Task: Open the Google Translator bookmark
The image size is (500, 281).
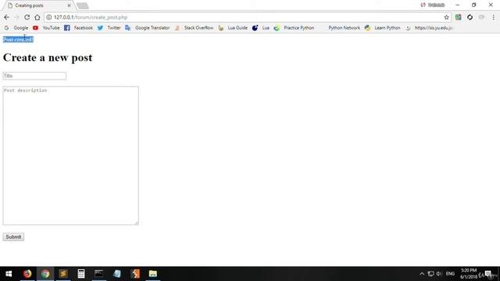Action: pyautogui.click(x=148, y=28)
